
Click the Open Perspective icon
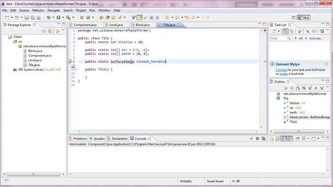[293, 18]
